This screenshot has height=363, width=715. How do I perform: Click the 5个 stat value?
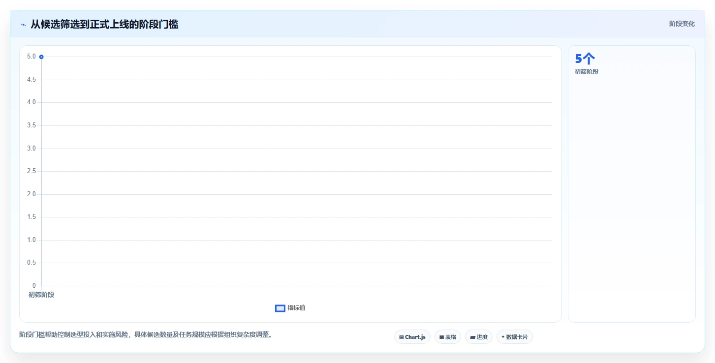point(585,59)
